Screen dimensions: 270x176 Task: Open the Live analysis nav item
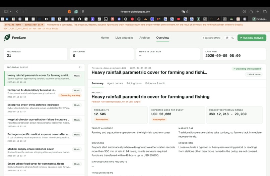(124, 38)
